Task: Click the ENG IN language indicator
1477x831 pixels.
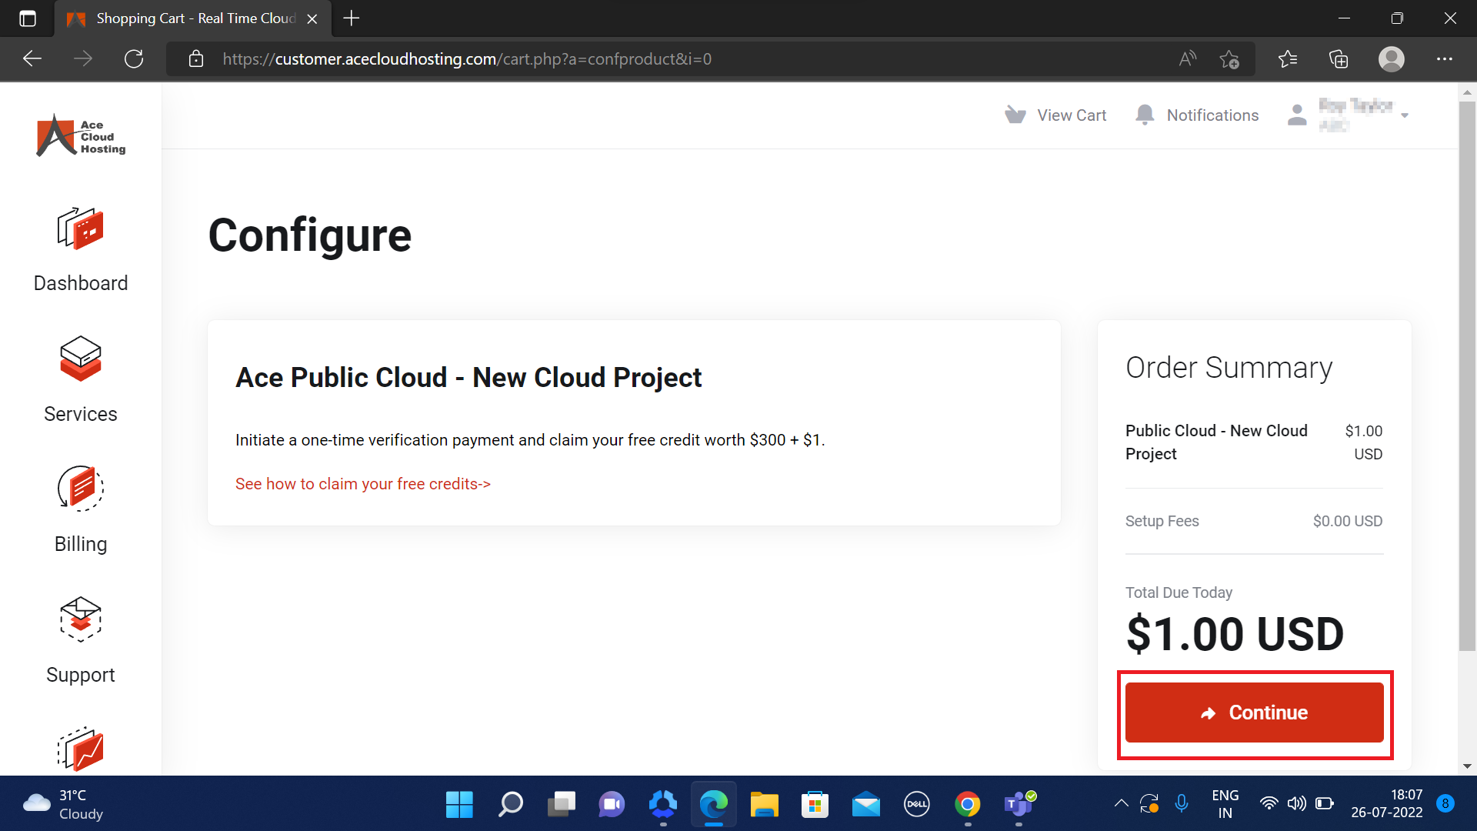Action: [1225, 804]
